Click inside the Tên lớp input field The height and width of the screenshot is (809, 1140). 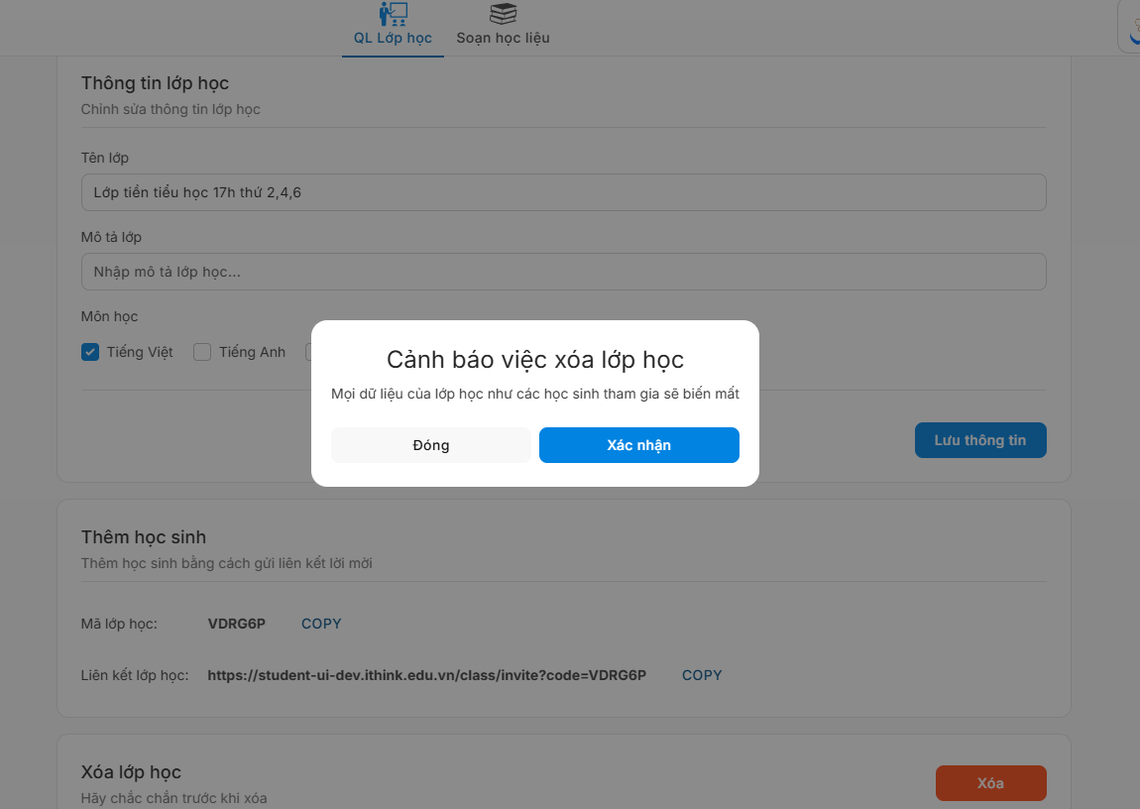pyautogui.click(x=563, y=191)
